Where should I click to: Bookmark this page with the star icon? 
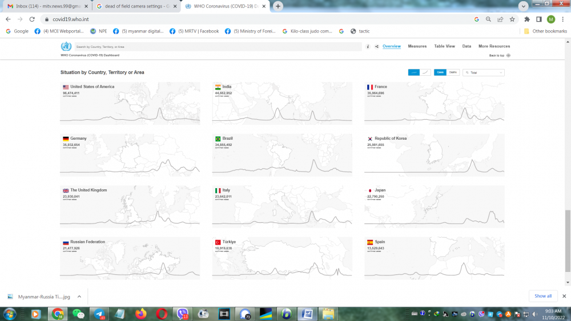tap(512, 19)
